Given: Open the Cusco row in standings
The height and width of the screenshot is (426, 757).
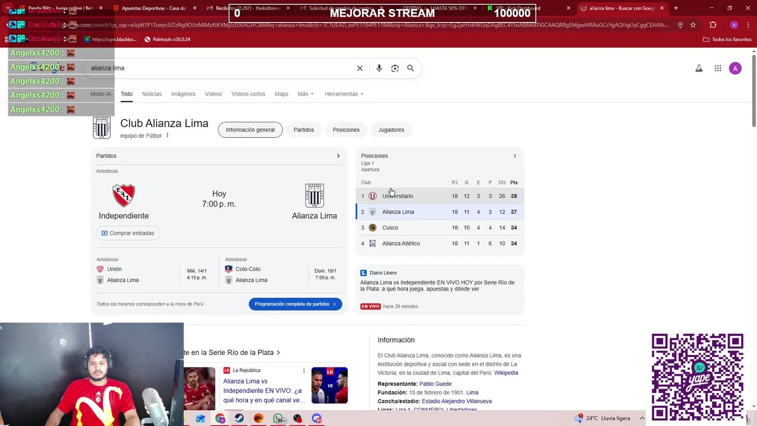Looking at the screenshot, I should click(439, 228).
